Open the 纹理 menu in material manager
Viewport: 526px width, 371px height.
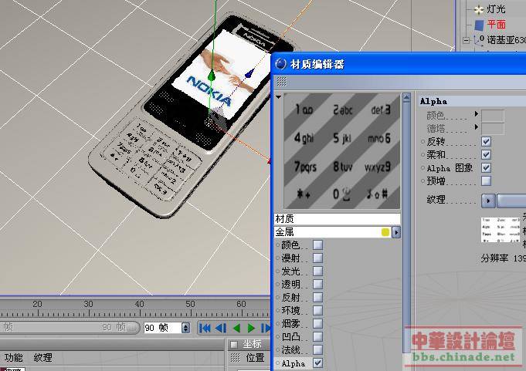click(x=42, y=358)
